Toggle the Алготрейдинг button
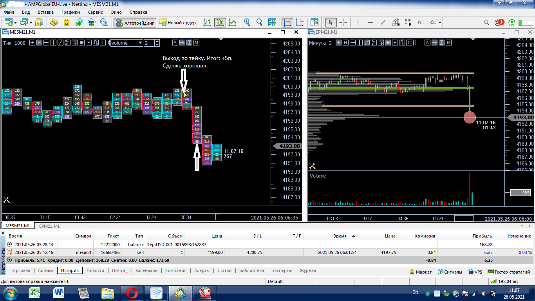 click(135, 22)
